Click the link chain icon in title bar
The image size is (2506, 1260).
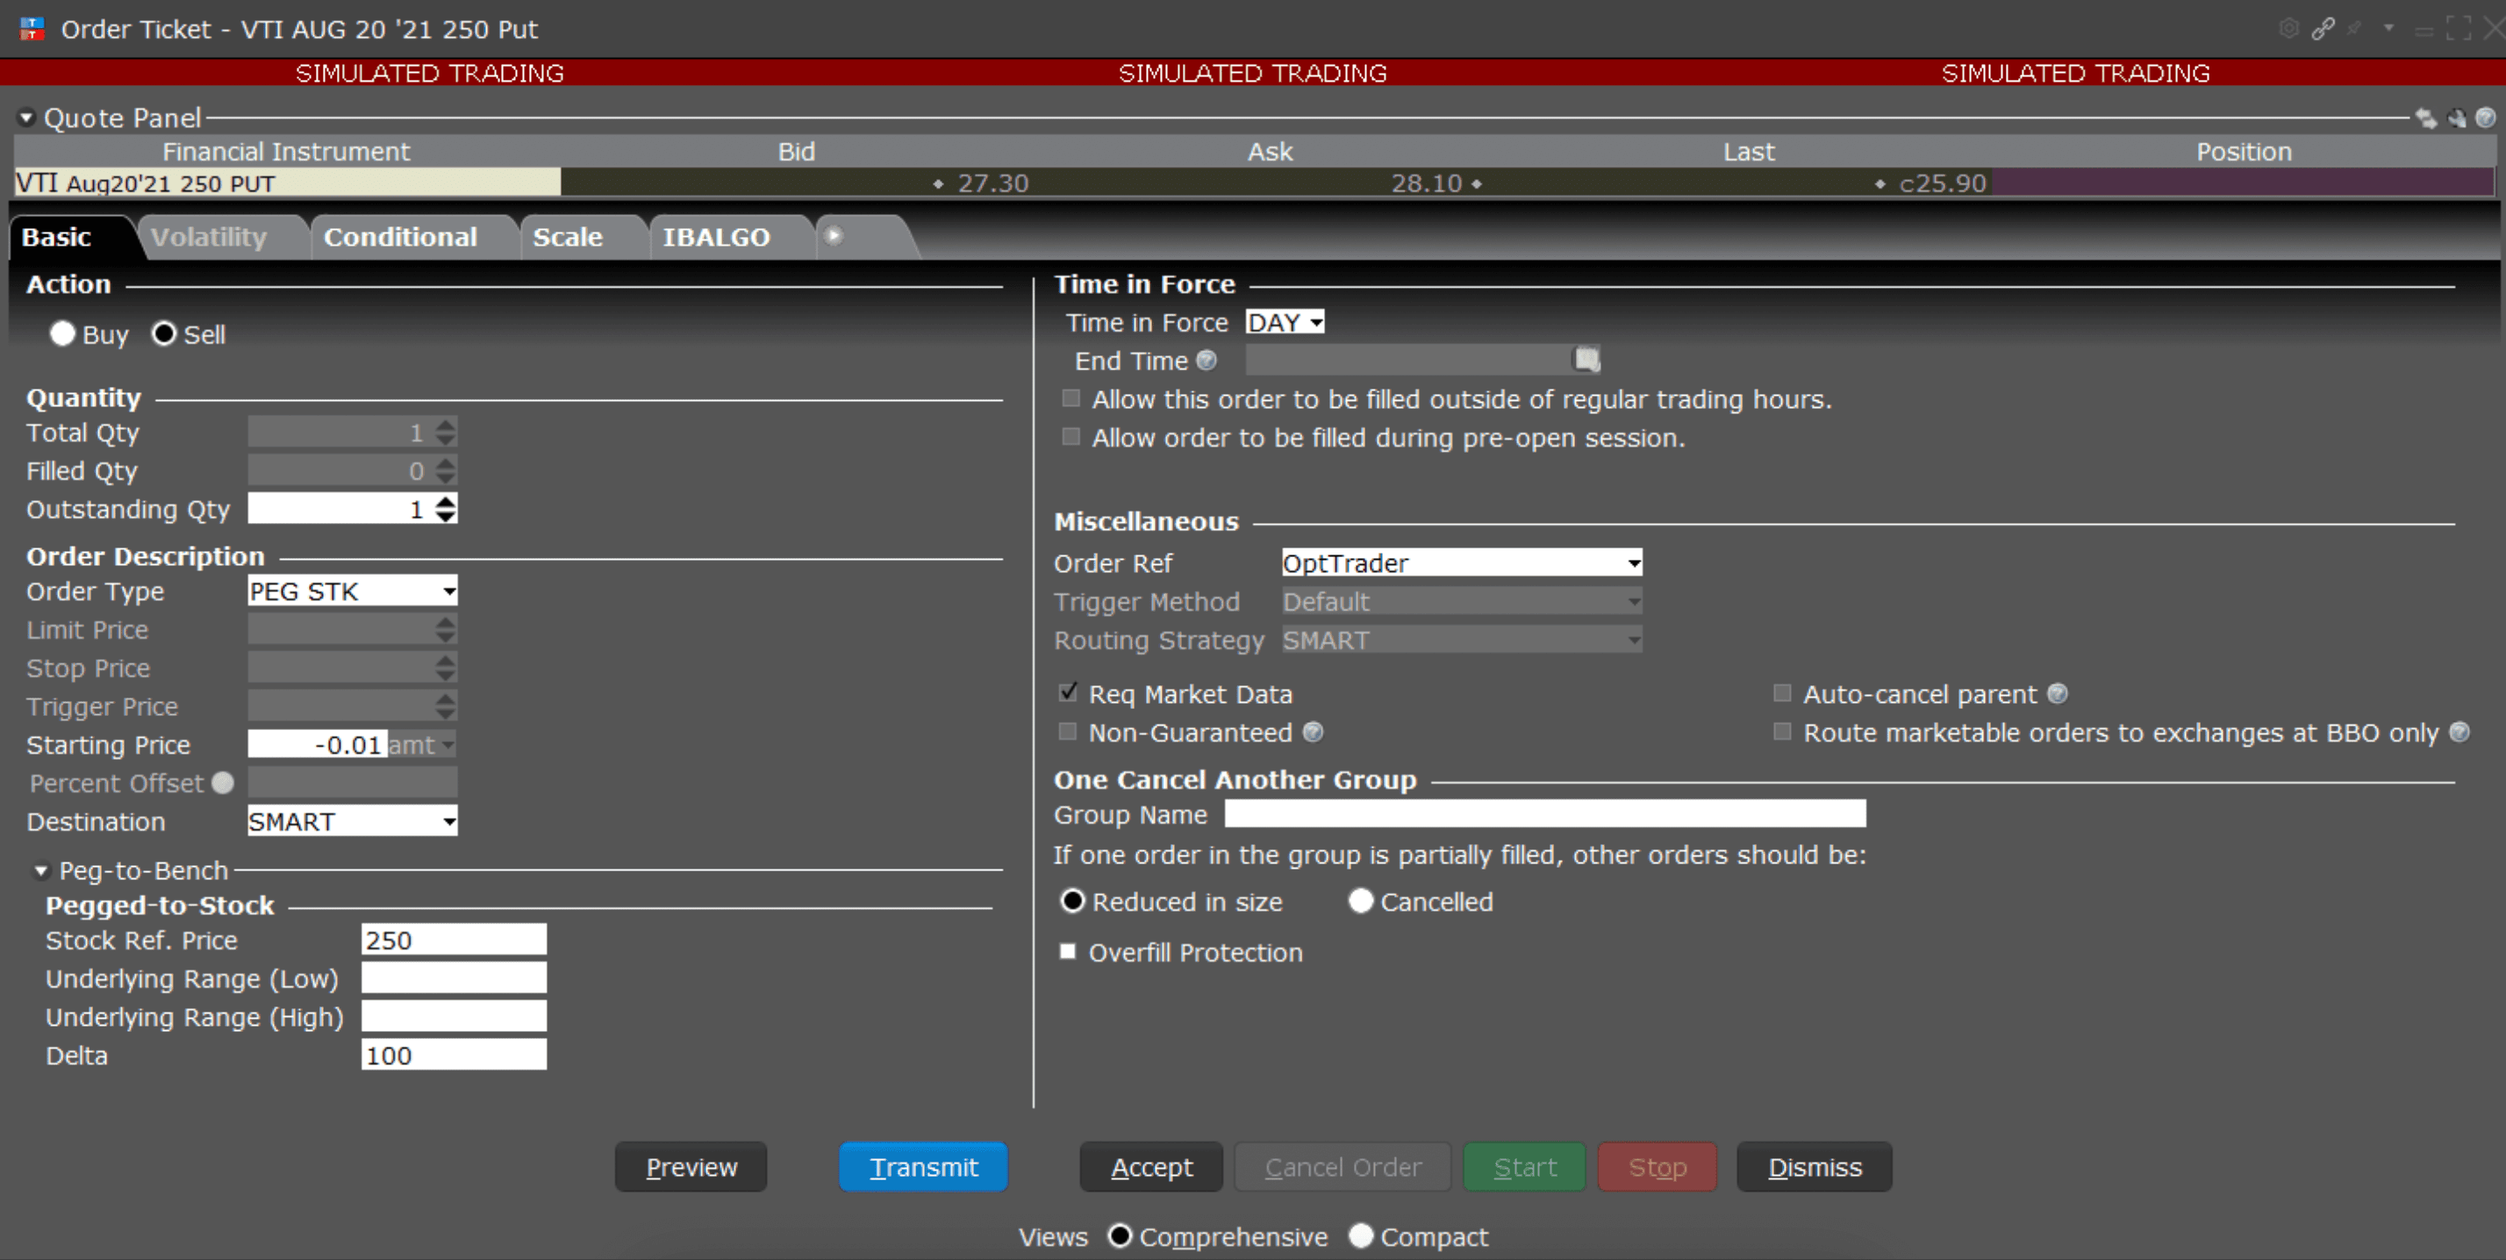coord(2322,29)
